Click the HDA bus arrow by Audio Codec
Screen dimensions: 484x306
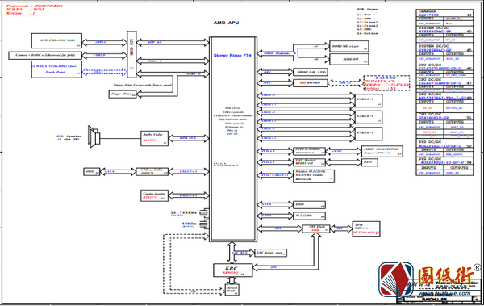189,138
